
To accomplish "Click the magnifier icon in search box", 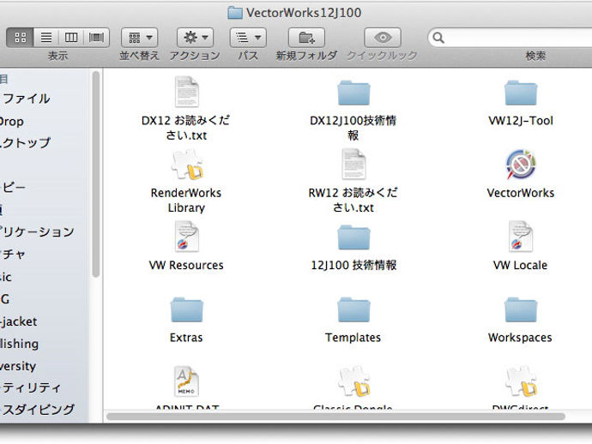I will point(438,38).
